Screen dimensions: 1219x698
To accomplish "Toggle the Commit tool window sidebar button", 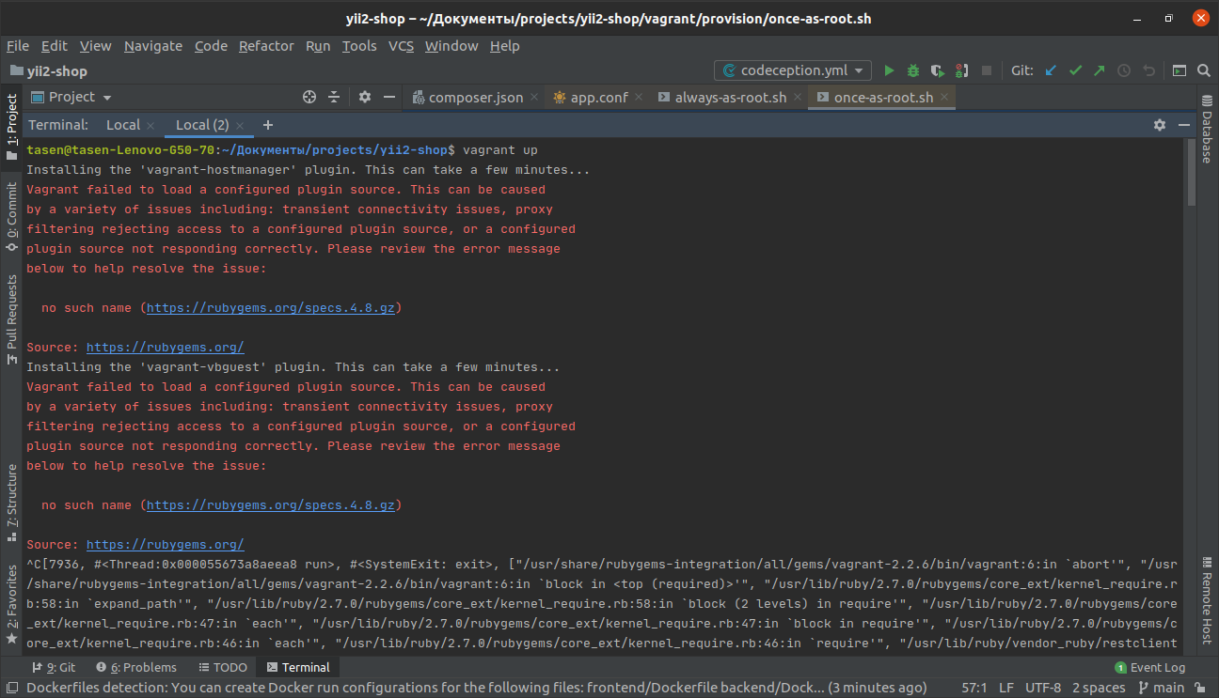I will (11, 215).
